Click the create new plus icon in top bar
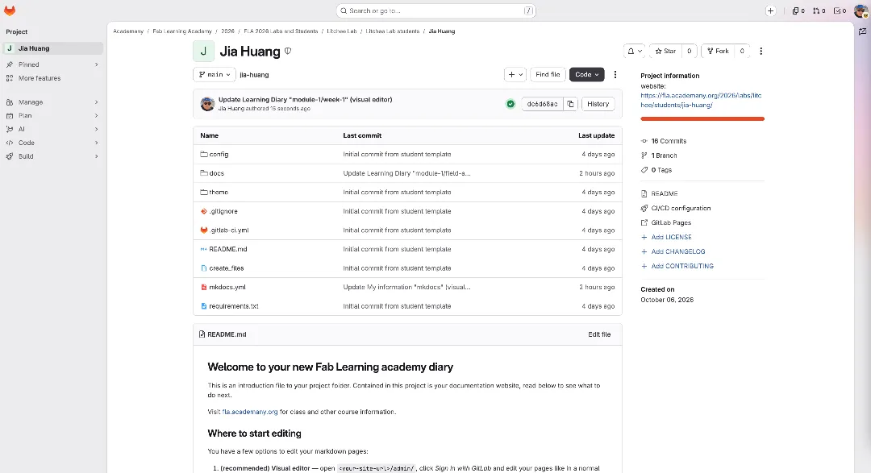This screenshot has height=473, width=871. (770, 10)
